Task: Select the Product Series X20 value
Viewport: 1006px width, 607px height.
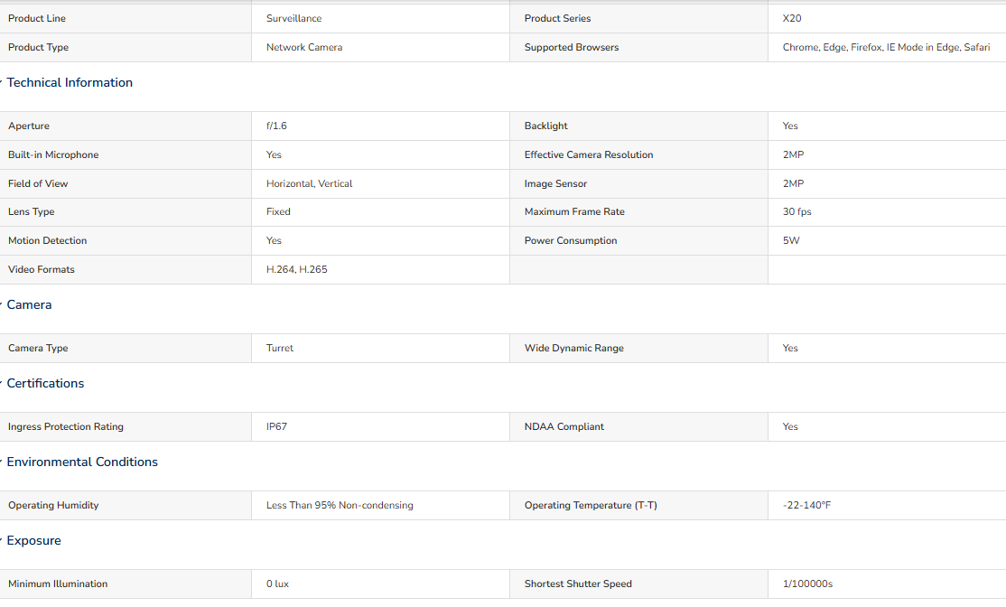Action: (792, 19)
